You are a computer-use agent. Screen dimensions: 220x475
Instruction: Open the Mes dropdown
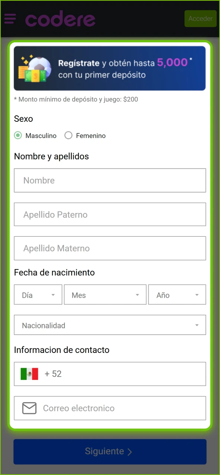tap(105, 294)
